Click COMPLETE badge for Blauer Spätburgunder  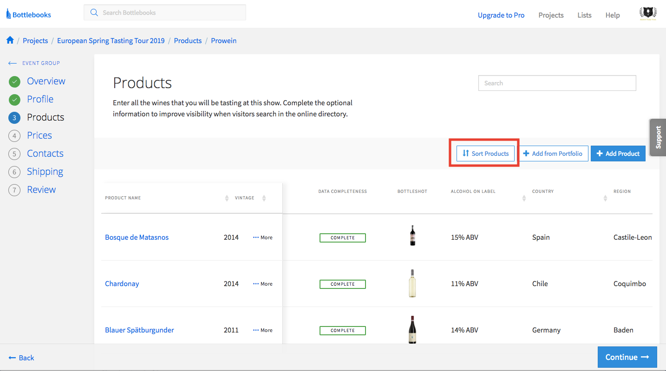pos(343,331)
